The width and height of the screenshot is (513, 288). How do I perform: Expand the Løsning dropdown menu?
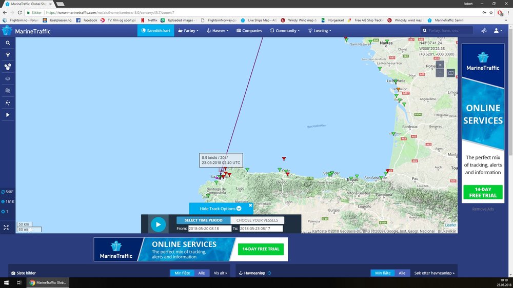(x=320, y=31)
